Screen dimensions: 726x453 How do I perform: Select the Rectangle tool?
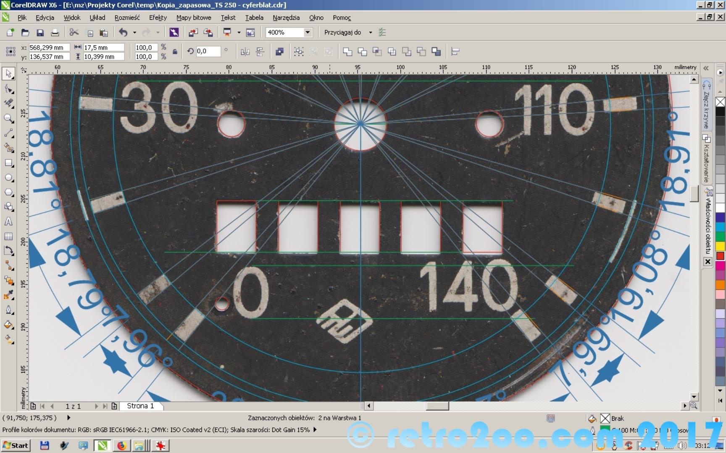click(x=8, y=163)
